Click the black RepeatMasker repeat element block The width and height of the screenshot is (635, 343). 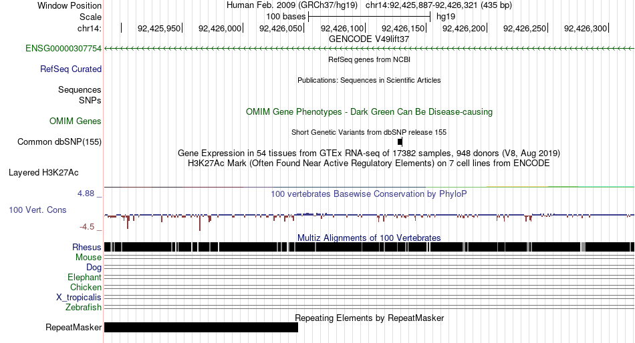click(x=201, y=327)
